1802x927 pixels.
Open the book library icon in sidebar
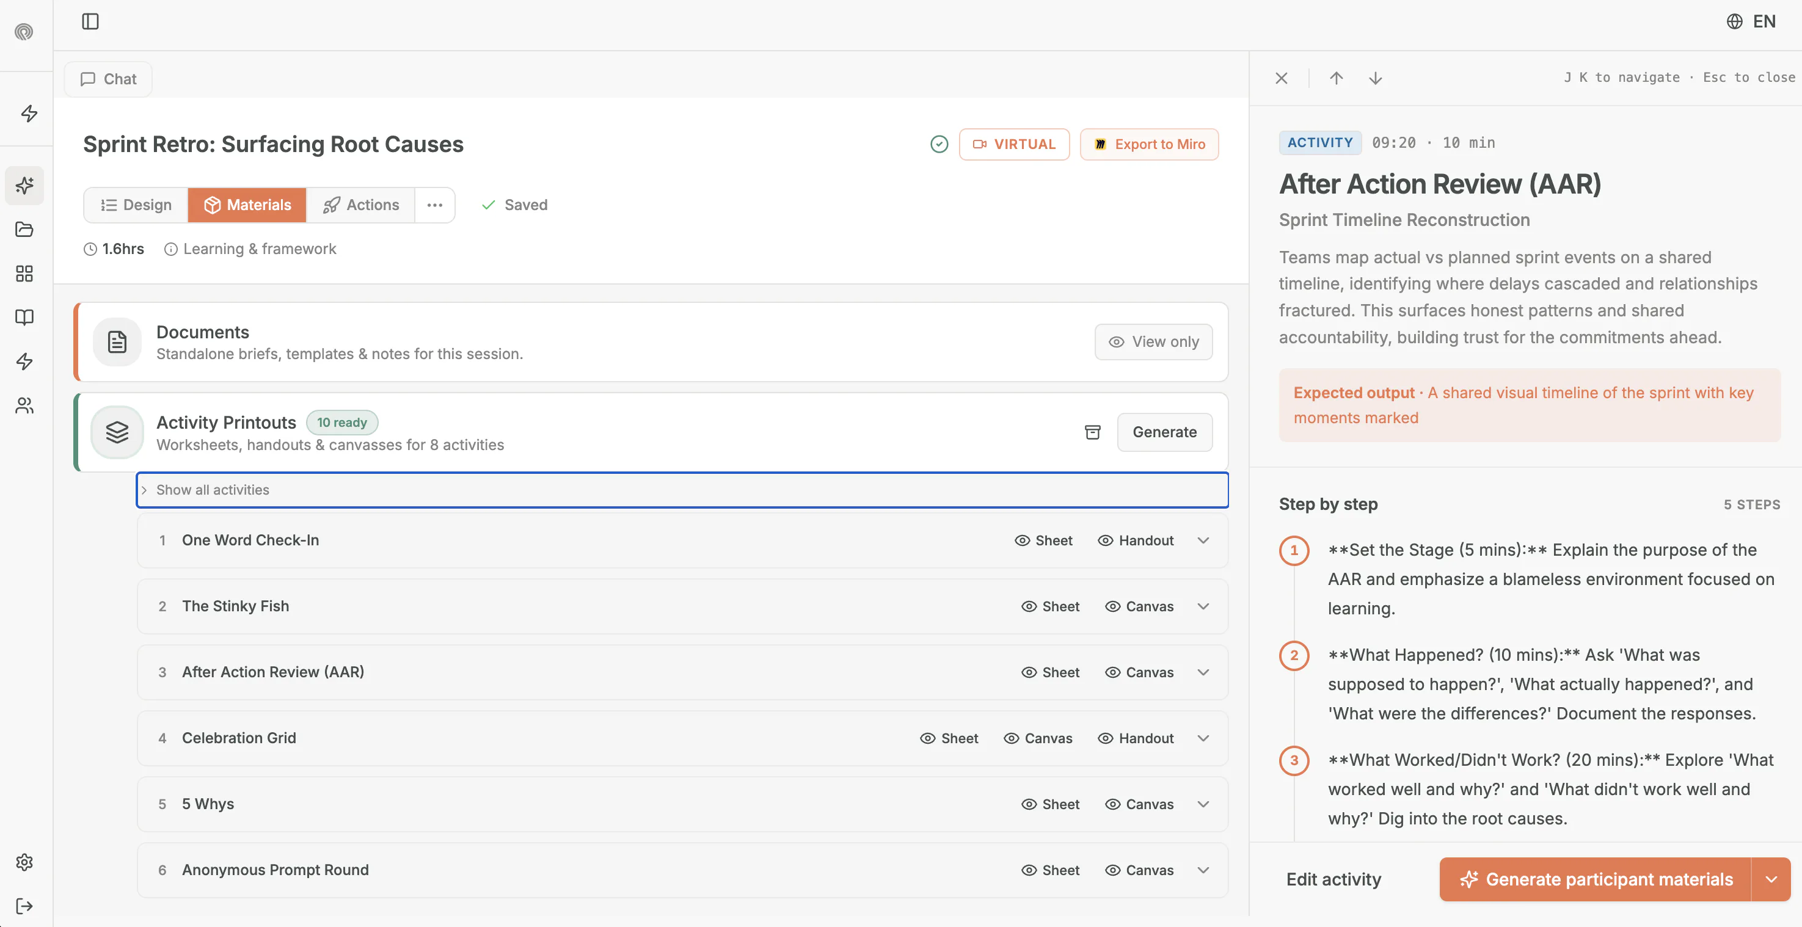click(x=24, y=318)
